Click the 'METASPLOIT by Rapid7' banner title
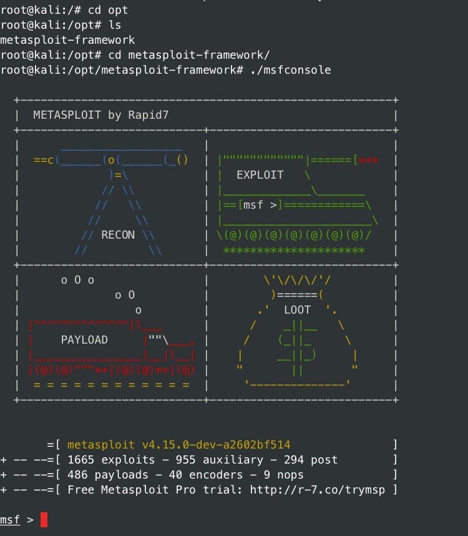Image resolution: width=468 pixels, height=536 pixels. [x=100, y=115]
